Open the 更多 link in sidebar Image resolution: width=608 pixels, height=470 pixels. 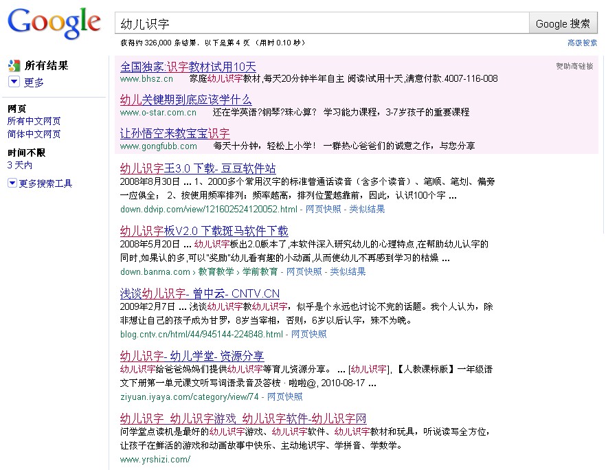34,82
